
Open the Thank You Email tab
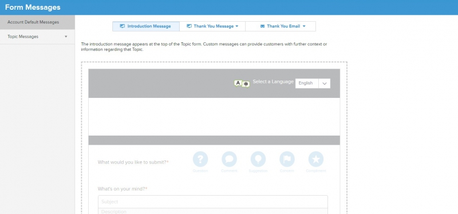pyautogui.click(x=281, y=26)
